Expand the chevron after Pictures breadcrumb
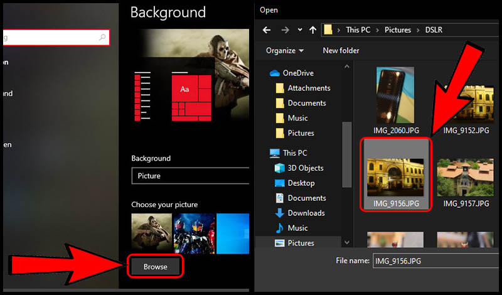 coord(418,30)
